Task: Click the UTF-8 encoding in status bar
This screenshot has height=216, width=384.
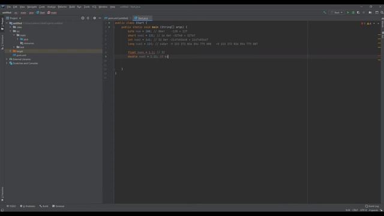Action: (364, 210)
